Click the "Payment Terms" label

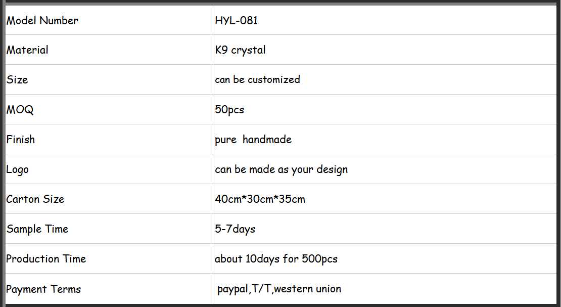coord(43,289)
